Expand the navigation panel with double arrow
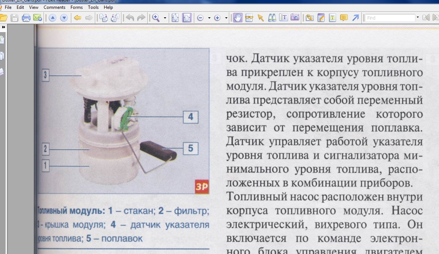 pyautogui.click(x=3, y=27)
